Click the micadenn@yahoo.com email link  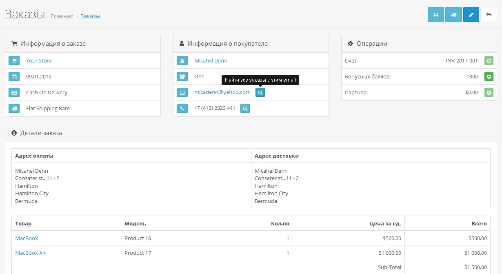tap(222, 92)
